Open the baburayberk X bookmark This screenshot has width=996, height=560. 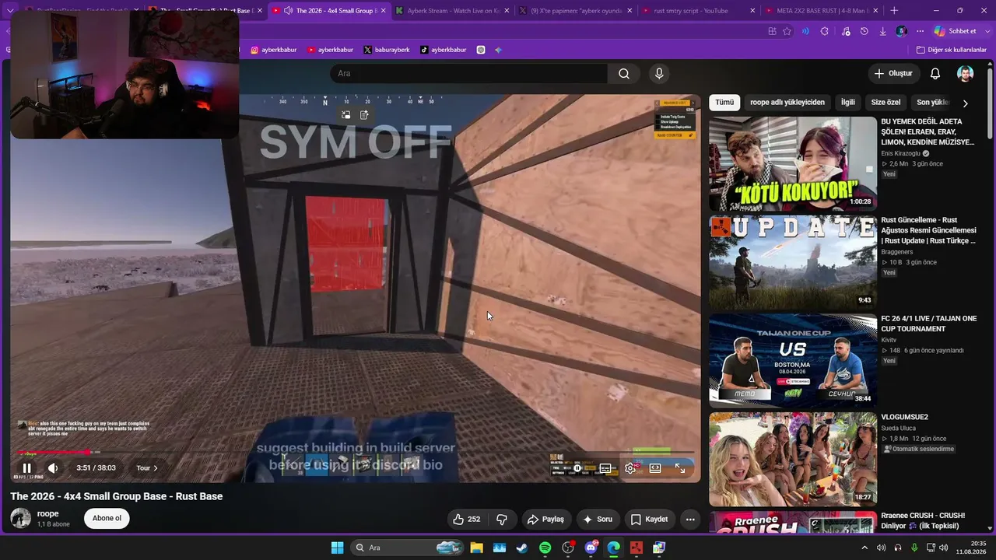(386, 50)
